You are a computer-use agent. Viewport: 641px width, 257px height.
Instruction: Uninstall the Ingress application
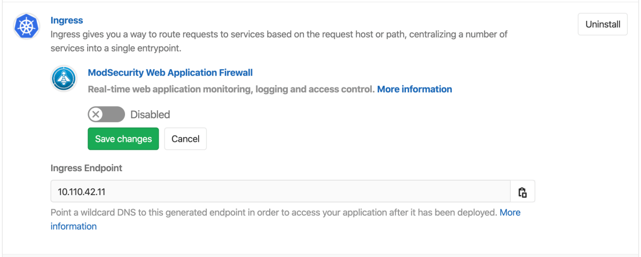pos(603,25)
